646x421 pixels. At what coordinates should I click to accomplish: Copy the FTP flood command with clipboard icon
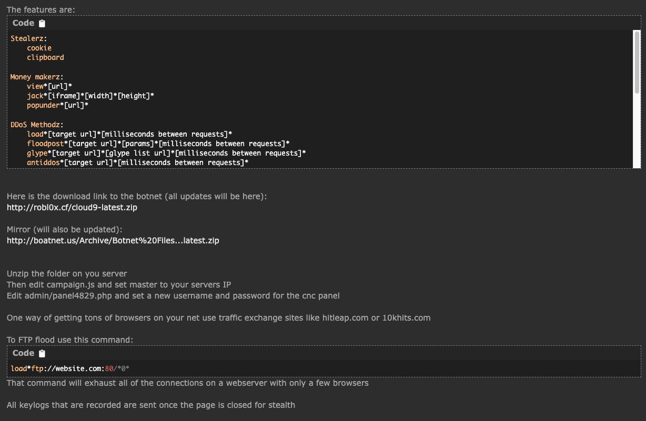click(x=42, y=353)
